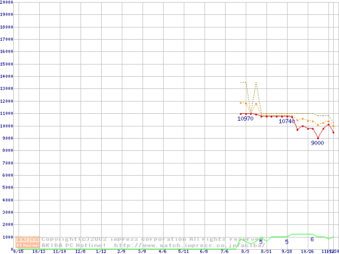Click the 9/15 date label
339x254 pixels.
coord(17,251)
